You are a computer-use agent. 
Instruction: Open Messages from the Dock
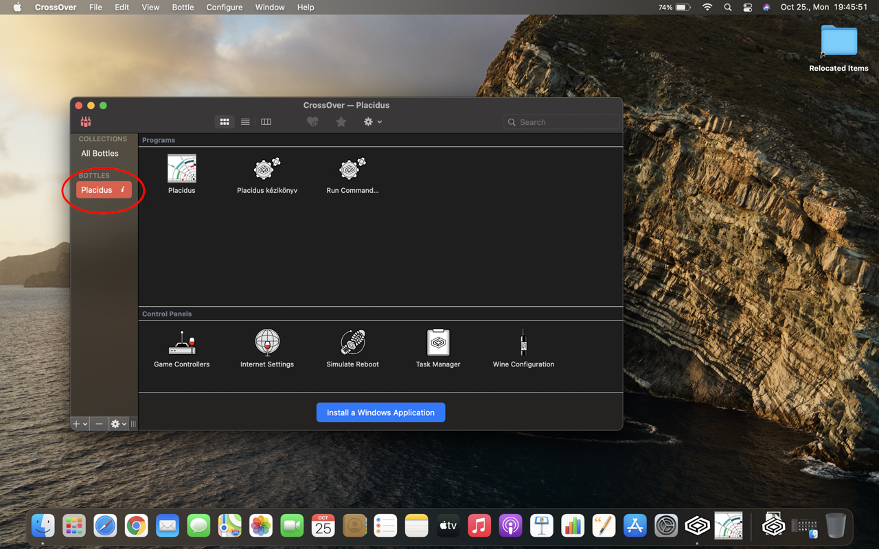tap(198, 526)
